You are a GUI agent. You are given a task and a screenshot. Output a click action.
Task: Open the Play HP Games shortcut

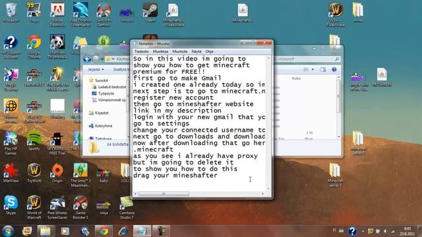tap(11, 144)
